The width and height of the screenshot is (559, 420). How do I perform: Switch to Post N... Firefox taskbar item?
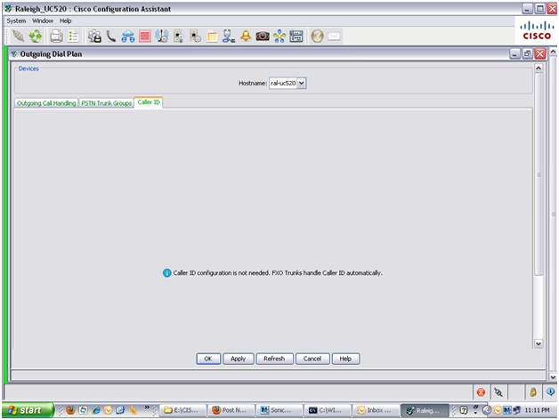tap(231, 410)
